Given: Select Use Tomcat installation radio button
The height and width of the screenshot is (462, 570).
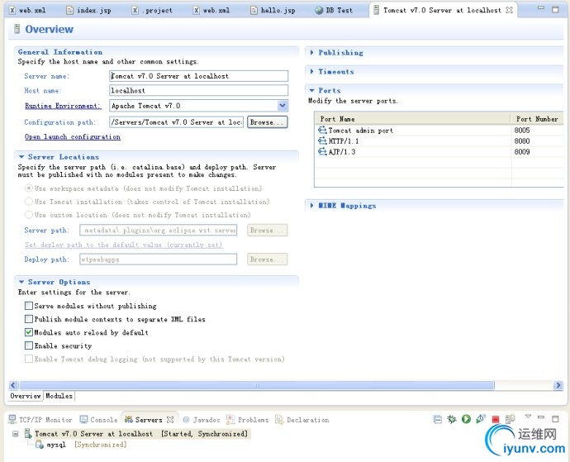Looking at the screenshot, I should point(28,201).
